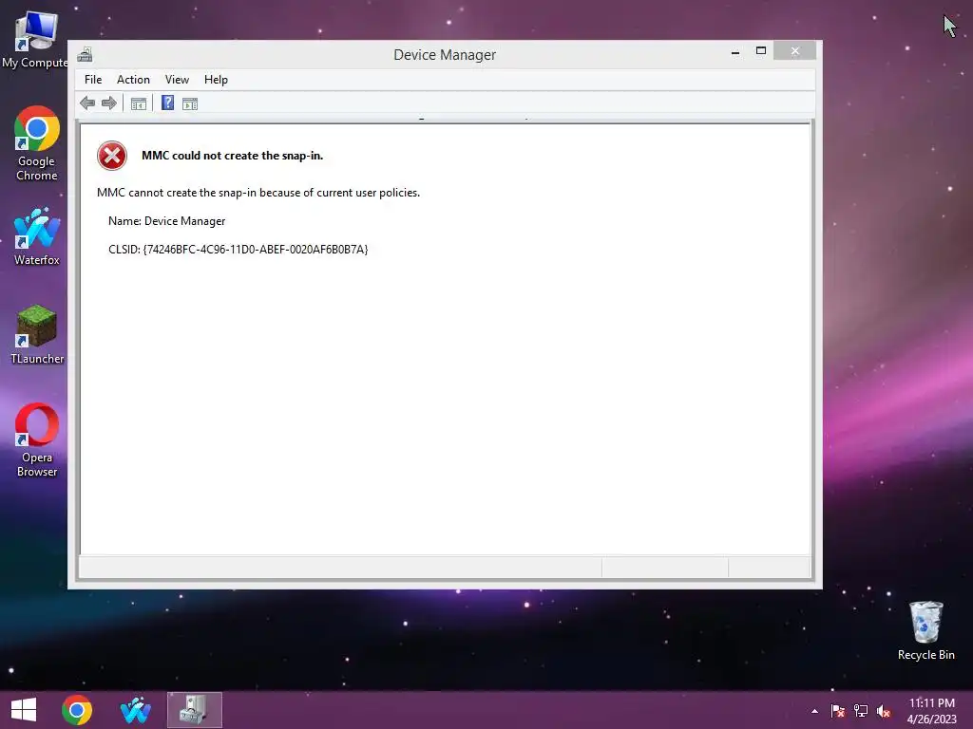
Task: Select the CLSID value line
Action: (x=238, y=250)
